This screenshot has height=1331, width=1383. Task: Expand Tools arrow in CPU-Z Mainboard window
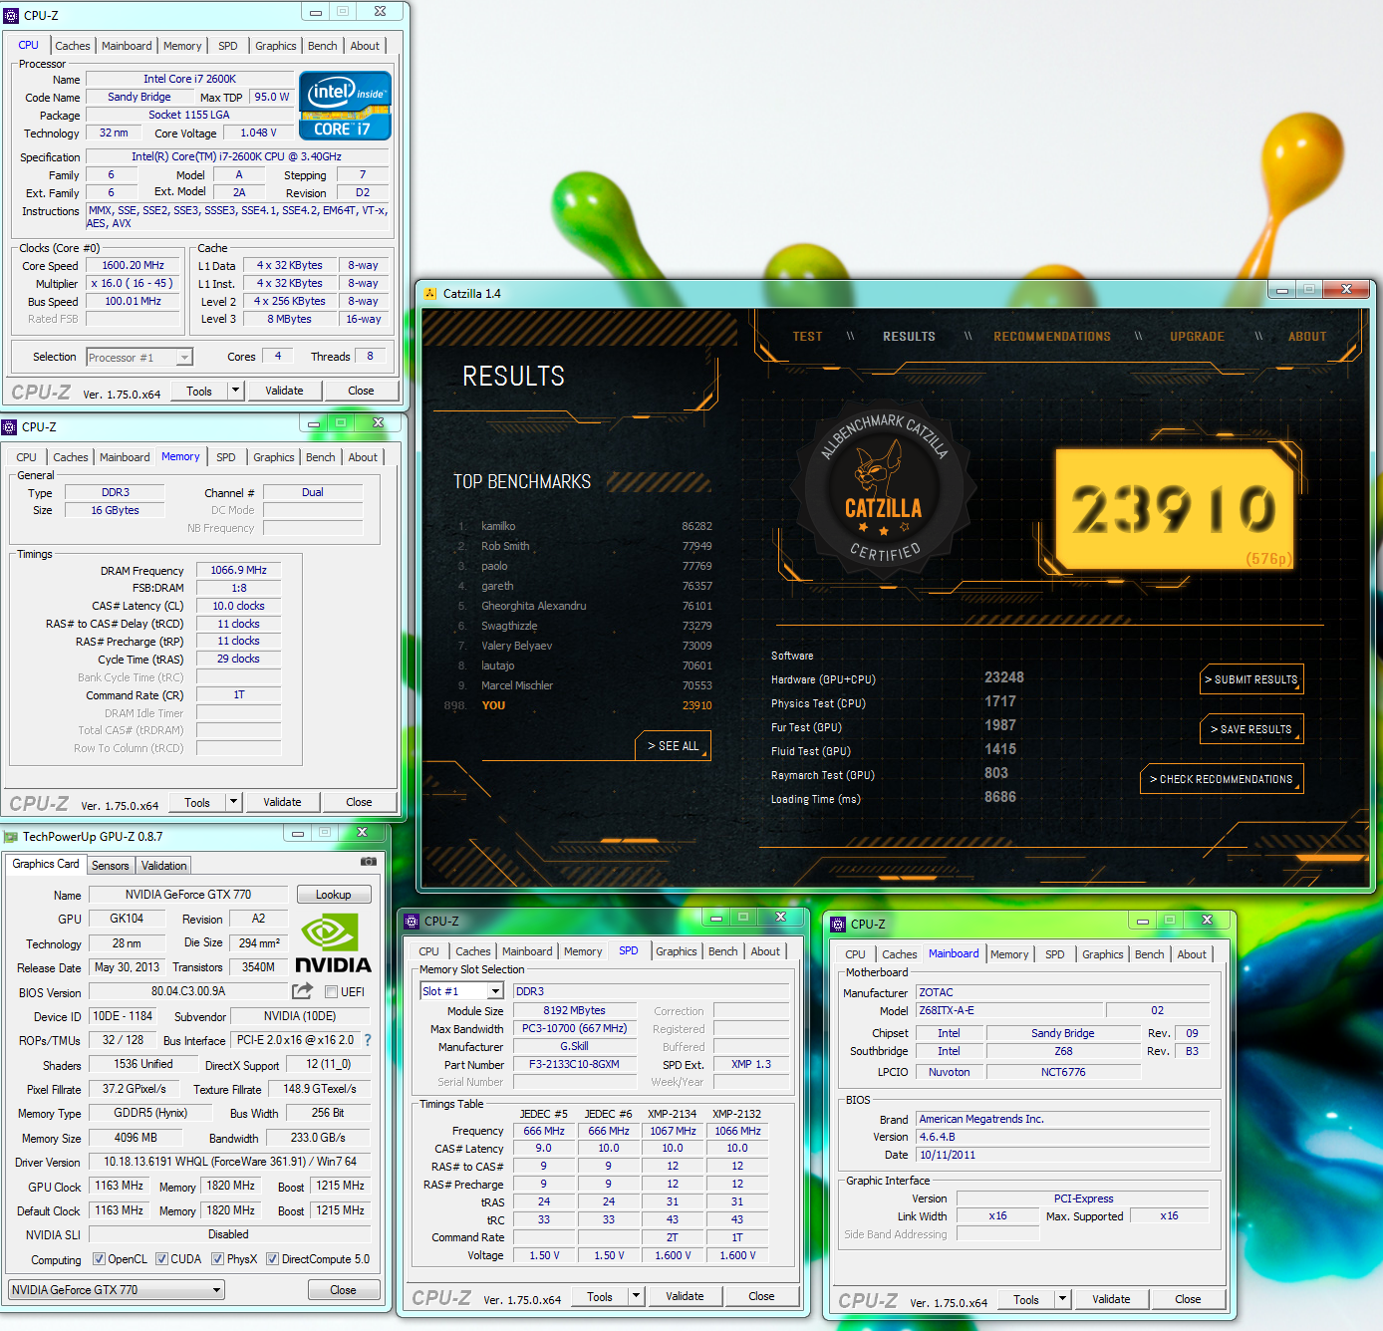click(x=1063, y=1299)
